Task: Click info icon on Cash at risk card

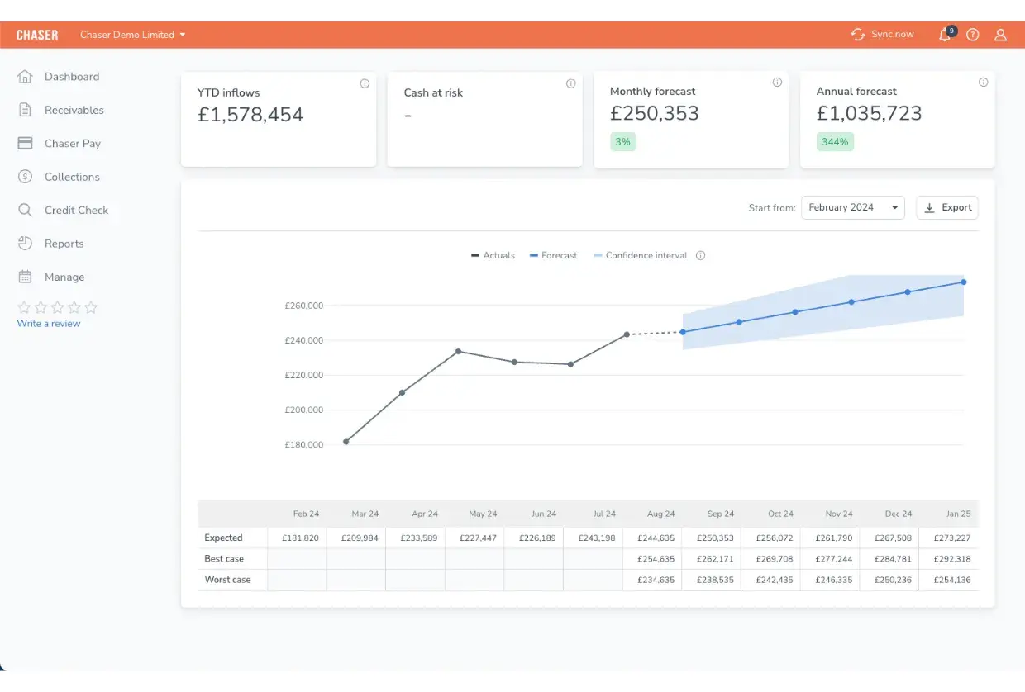Action: 570,83
